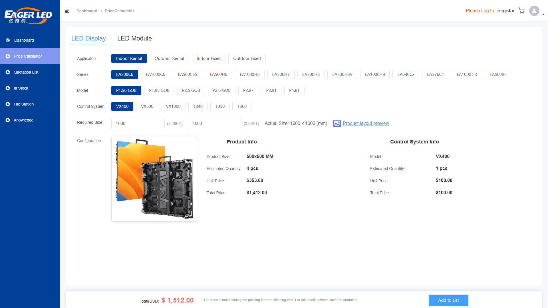548x308 pixels.
Task: Set control system to TB40
Action: tap(198, 106)
